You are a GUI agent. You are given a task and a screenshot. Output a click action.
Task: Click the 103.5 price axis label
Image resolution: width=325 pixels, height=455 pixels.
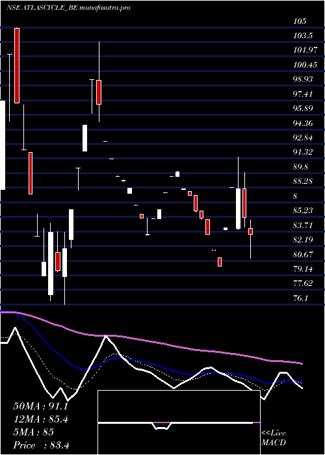[303, 36]
